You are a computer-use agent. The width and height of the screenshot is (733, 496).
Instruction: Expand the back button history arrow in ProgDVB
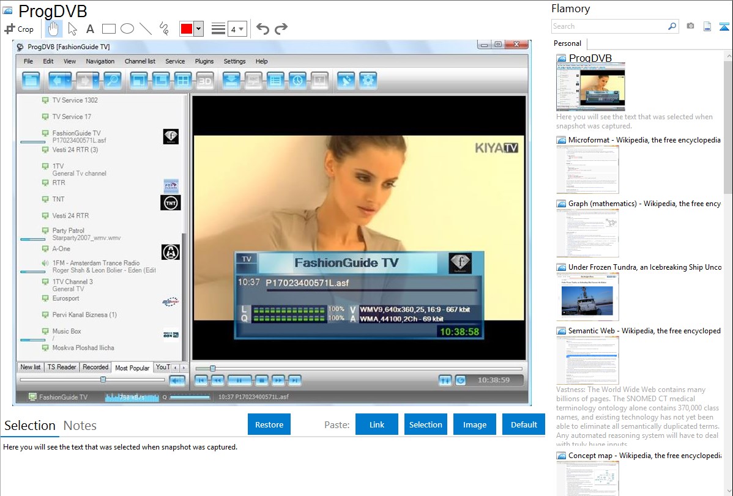[x=69, y=80]
